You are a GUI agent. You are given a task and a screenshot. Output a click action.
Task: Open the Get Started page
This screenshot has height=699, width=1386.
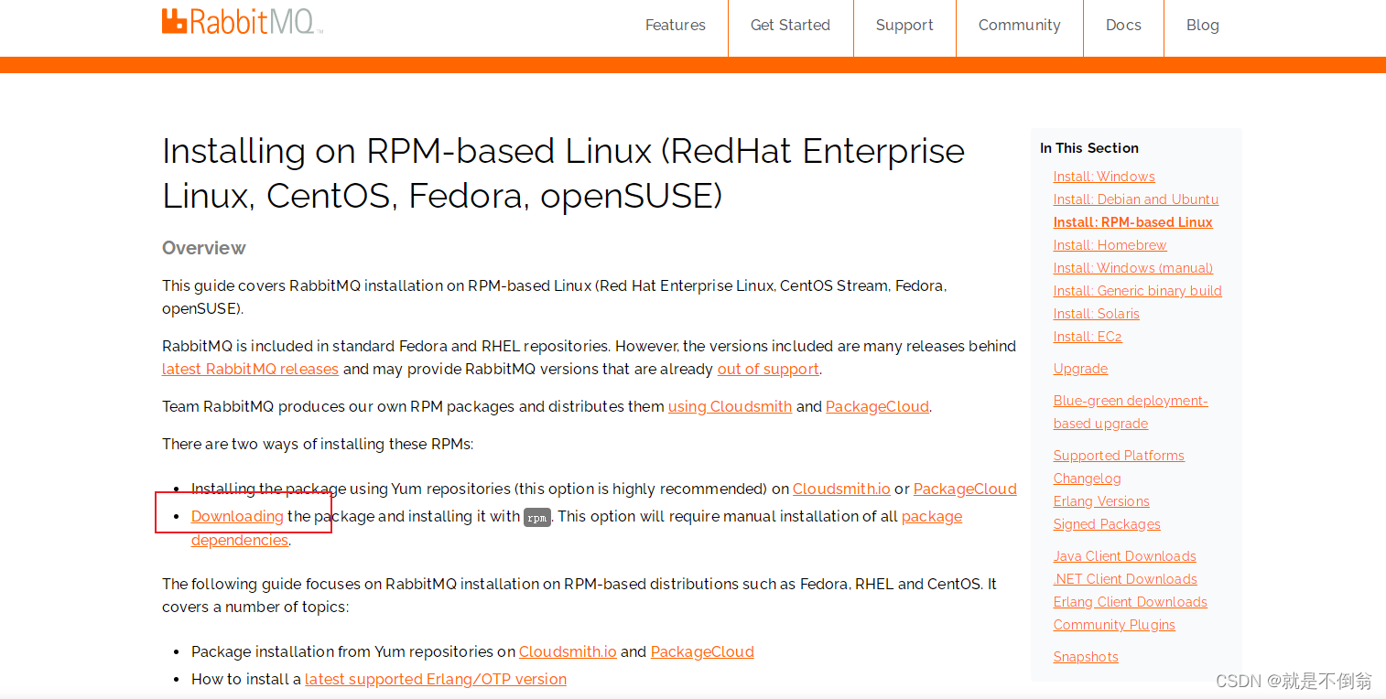point(789,25)
